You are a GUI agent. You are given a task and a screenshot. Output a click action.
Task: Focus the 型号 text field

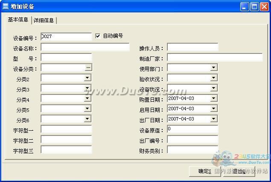click(x=66, y=57)
